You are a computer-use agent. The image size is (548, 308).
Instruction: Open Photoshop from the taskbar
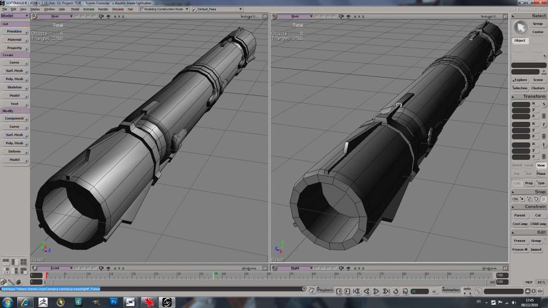tap(113, 302)
